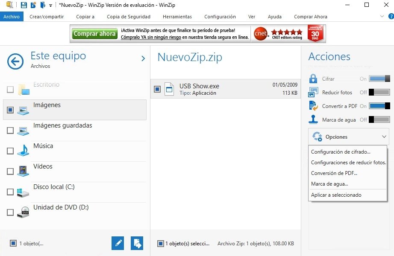Screen dimensions: 394x256
Task: Check the Vídeos checkbox
Action: tap(10, 172)
